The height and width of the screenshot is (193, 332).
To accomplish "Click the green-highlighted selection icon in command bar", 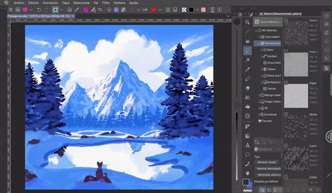I will 56,10.
